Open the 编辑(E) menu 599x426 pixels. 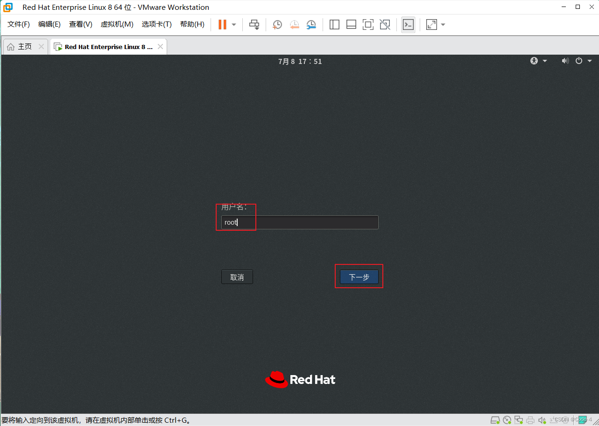tap(49, 24)
